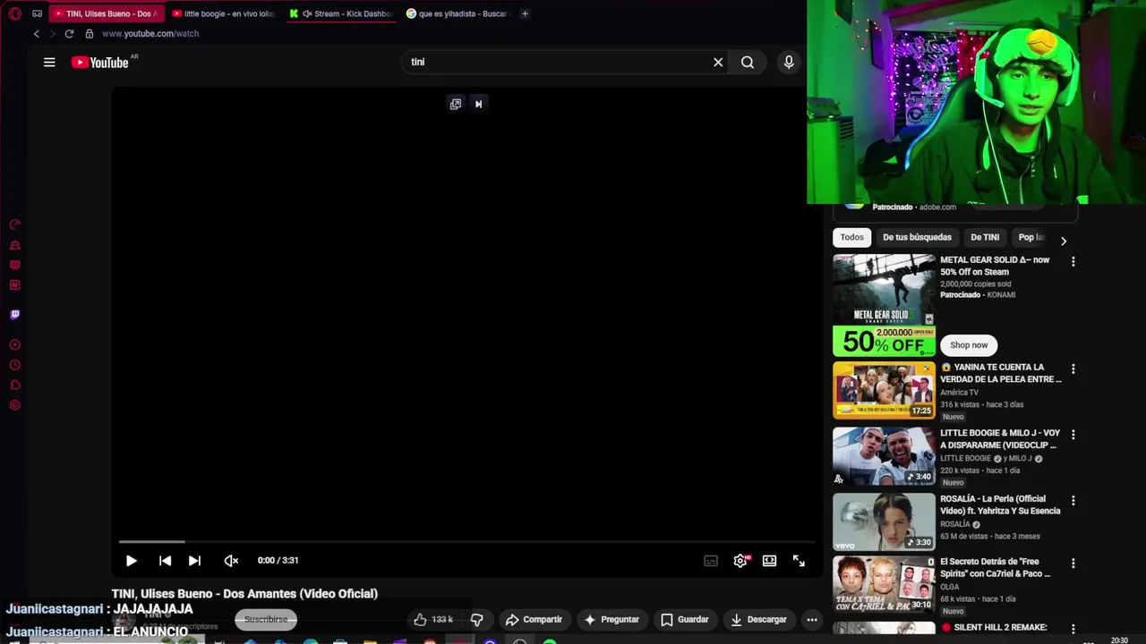This screenshot has height=644, width=1146.
Task: Open the Yanina te cuenta la verdad thumbnail
Action: click(884, 390)
